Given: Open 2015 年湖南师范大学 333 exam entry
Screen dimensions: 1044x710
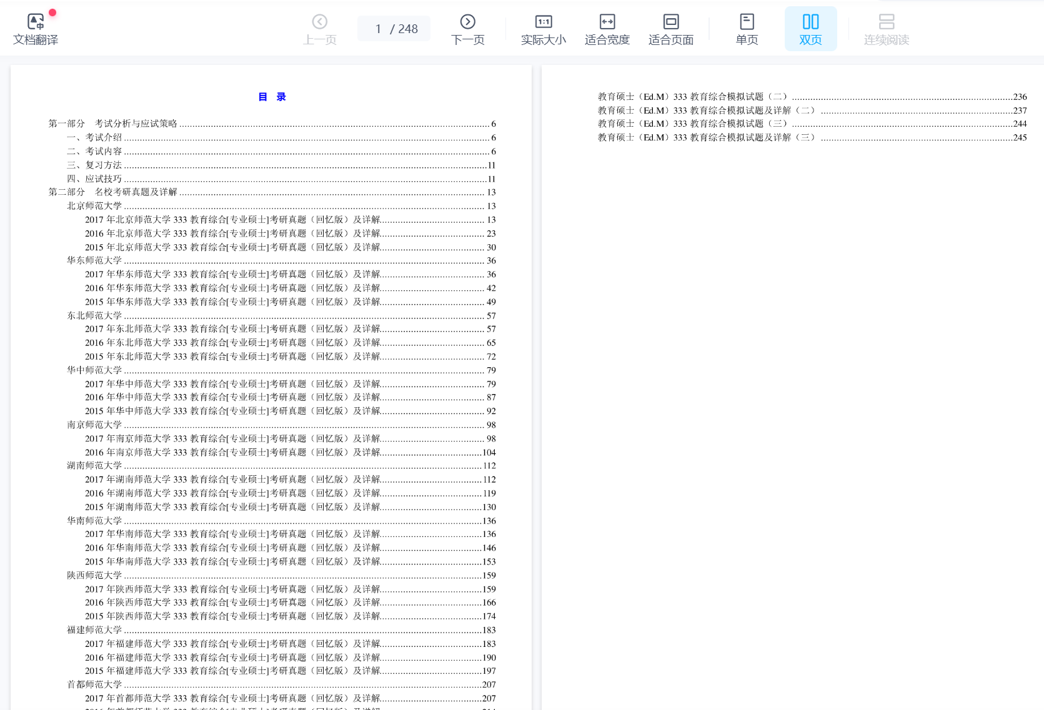Looking at the screenshot, I should point(232,507).
